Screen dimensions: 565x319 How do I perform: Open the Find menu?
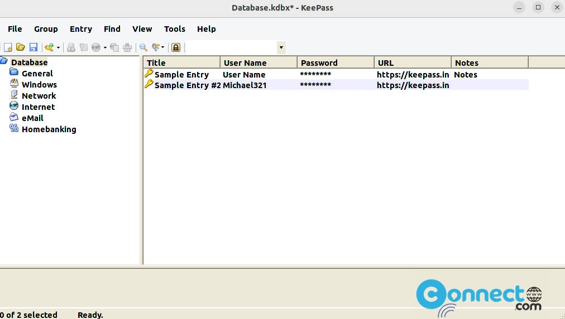112,29
